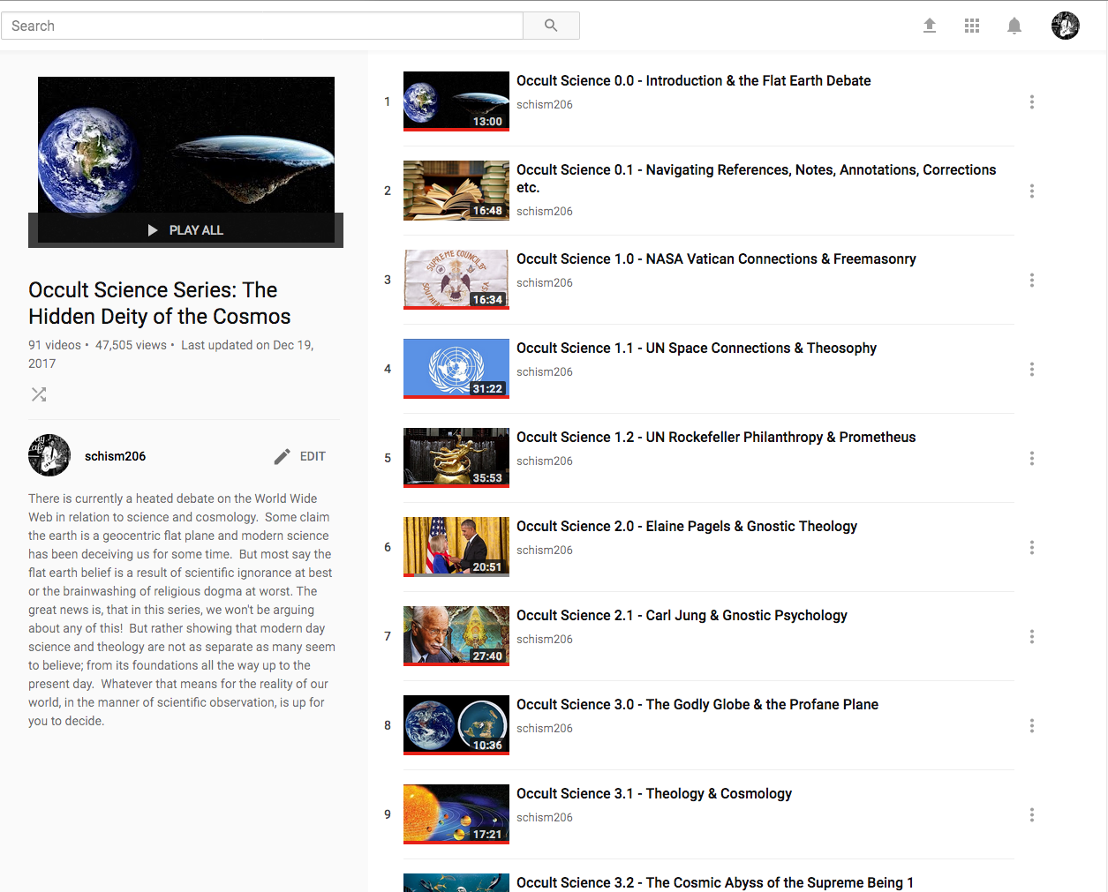Open the notifications bell
The image size is (1108, 892).
(1014, 26)
